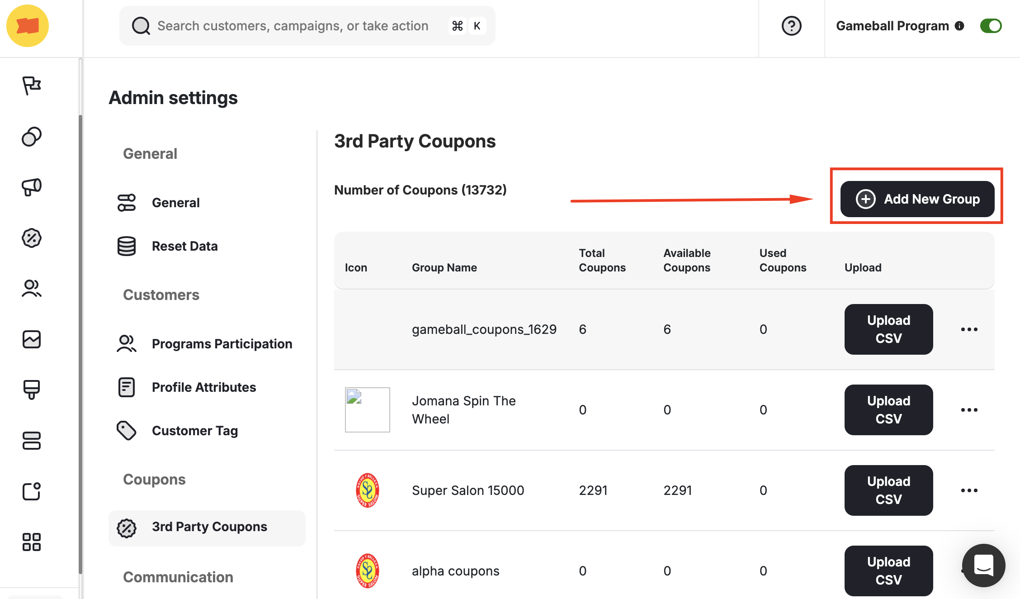This screenshot has height=599, width=1020.
Task: Click the discount badge sidebar icon
Action: coord(31,238)
